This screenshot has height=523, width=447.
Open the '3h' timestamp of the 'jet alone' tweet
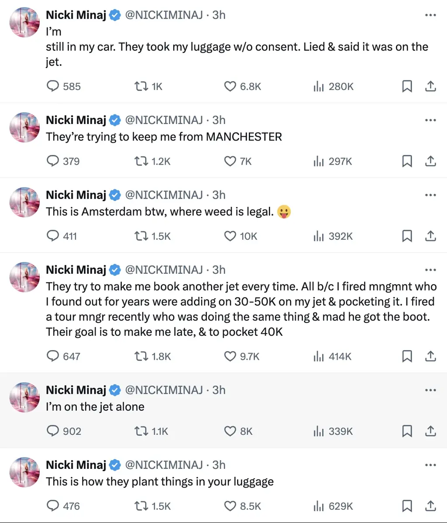[x=219, y=390]
